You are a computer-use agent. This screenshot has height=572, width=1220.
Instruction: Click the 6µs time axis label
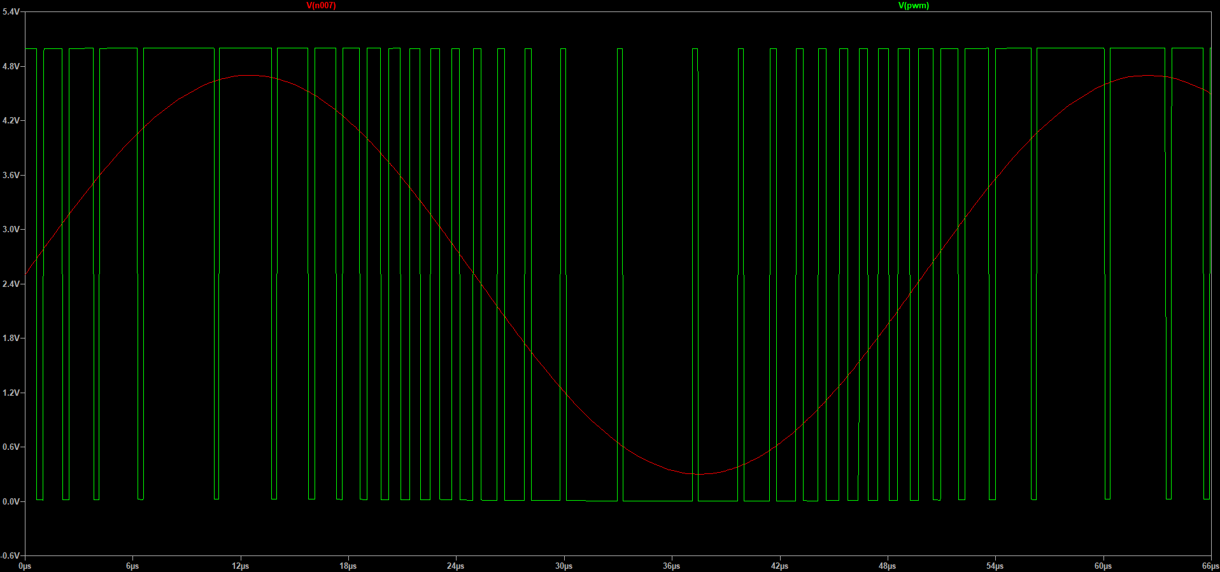(x=132, y=566)
